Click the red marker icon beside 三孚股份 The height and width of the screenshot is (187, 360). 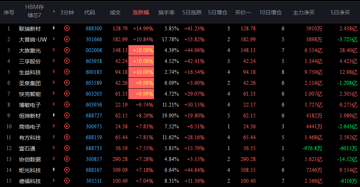coord(54,61)
